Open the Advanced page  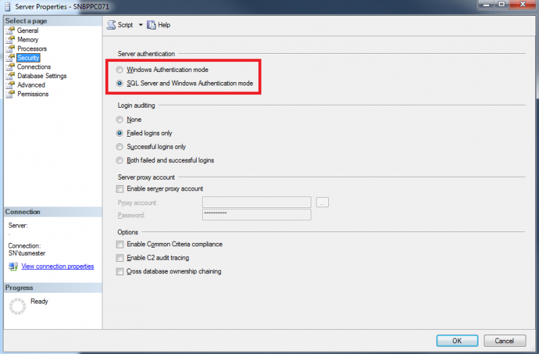click(31, 85)
